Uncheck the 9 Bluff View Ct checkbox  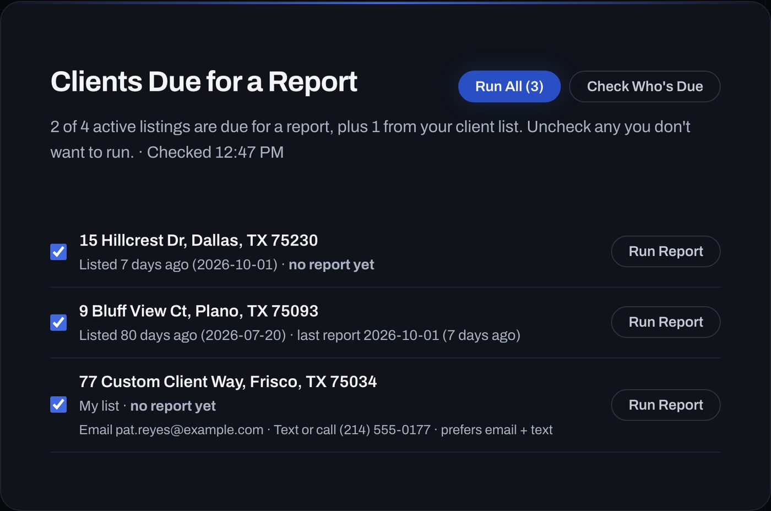point(58,322)
